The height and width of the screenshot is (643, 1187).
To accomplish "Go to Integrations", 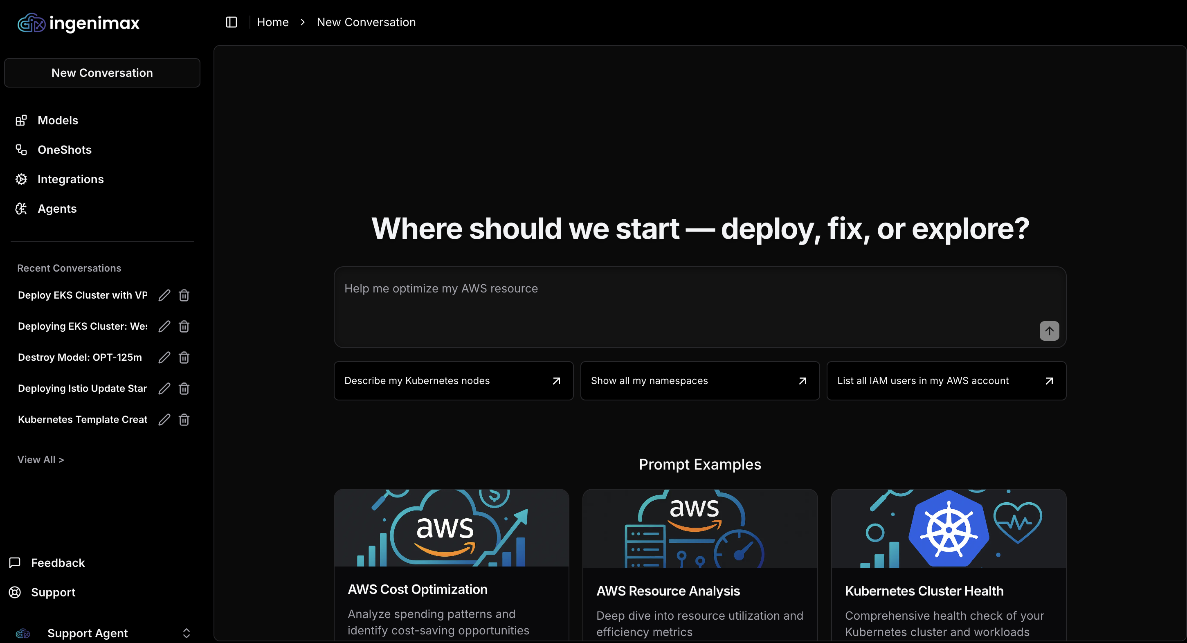I will (70, 179).
